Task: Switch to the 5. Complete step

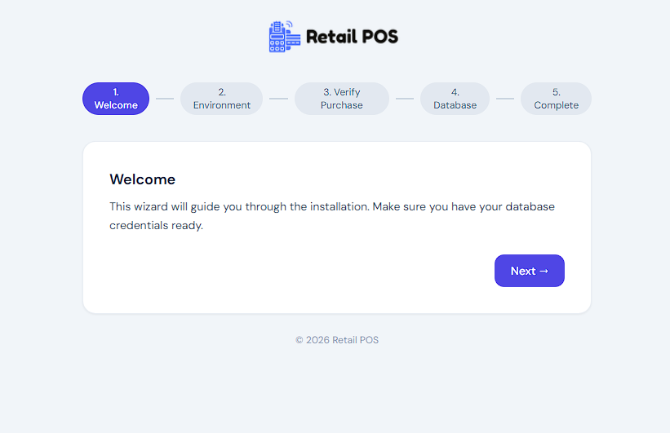Action: click(x=556, y=99)
